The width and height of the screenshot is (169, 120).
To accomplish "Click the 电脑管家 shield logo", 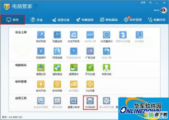I will [7, 7].
